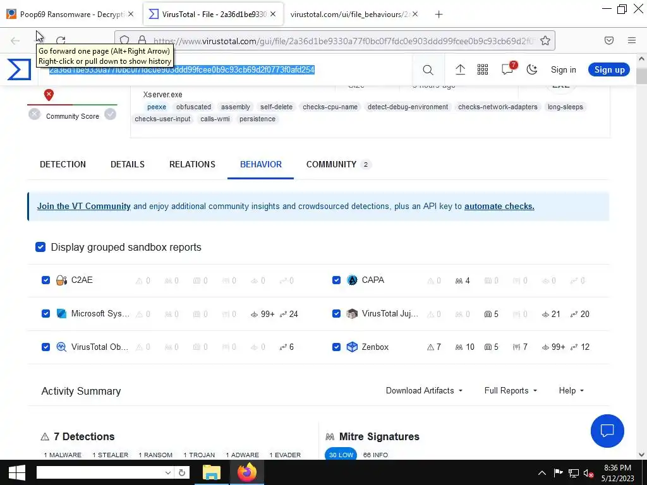Click the page vertical scrollbar thumb
The image size is (647, 485).
click(641, 76)
